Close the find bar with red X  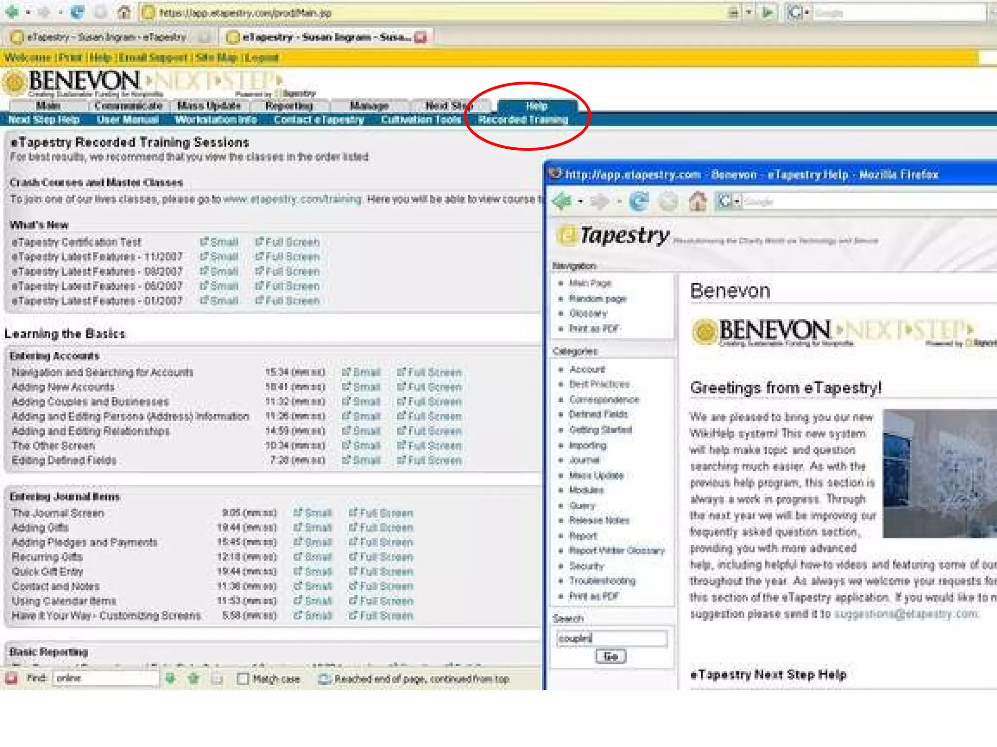coord(11,678)
